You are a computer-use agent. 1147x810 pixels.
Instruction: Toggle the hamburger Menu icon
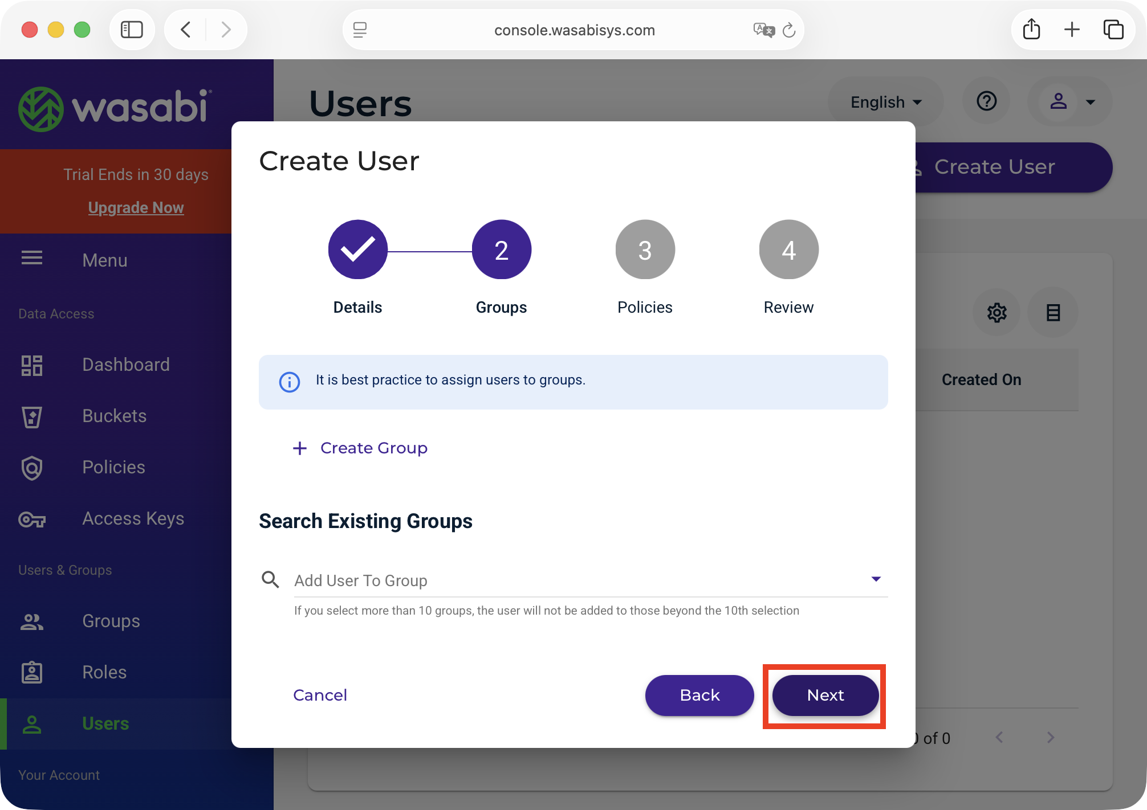(x=32, y=258)
